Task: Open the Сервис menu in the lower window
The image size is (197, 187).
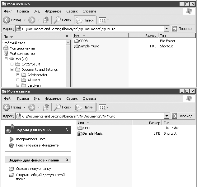Action: tap(72, 98)
